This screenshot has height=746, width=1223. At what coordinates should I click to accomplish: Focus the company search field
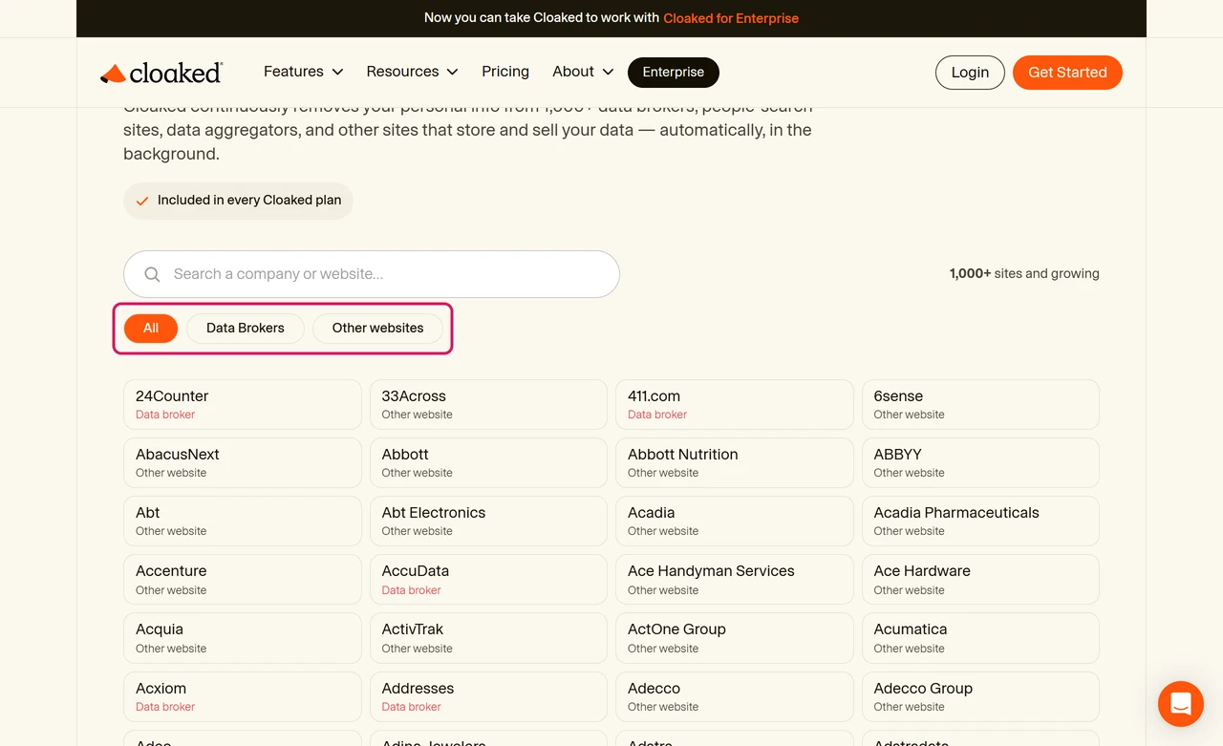pyautogui.click(x=372, y=274)
